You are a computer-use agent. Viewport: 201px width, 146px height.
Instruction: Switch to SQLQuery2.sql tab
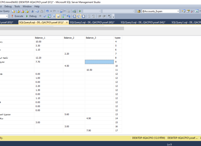point(92,22)
